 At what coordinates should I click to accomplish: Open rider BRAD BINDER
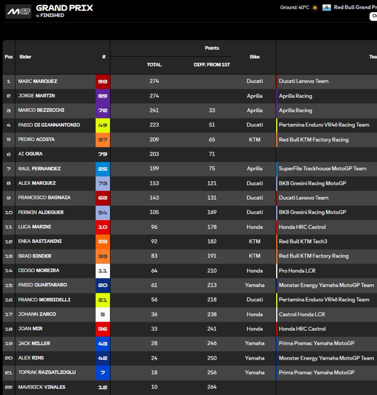coord(35,256)
